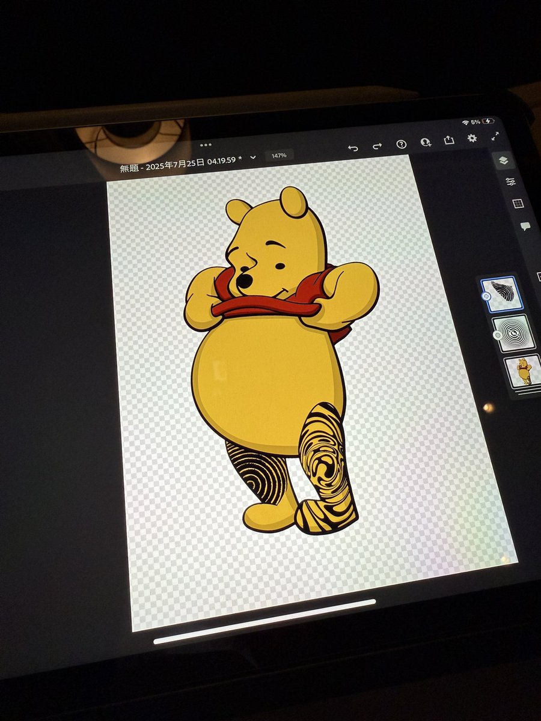Screen dimensions: 541x721
Task: Open the comments speech-bubble icon
Action: [525, 227]
